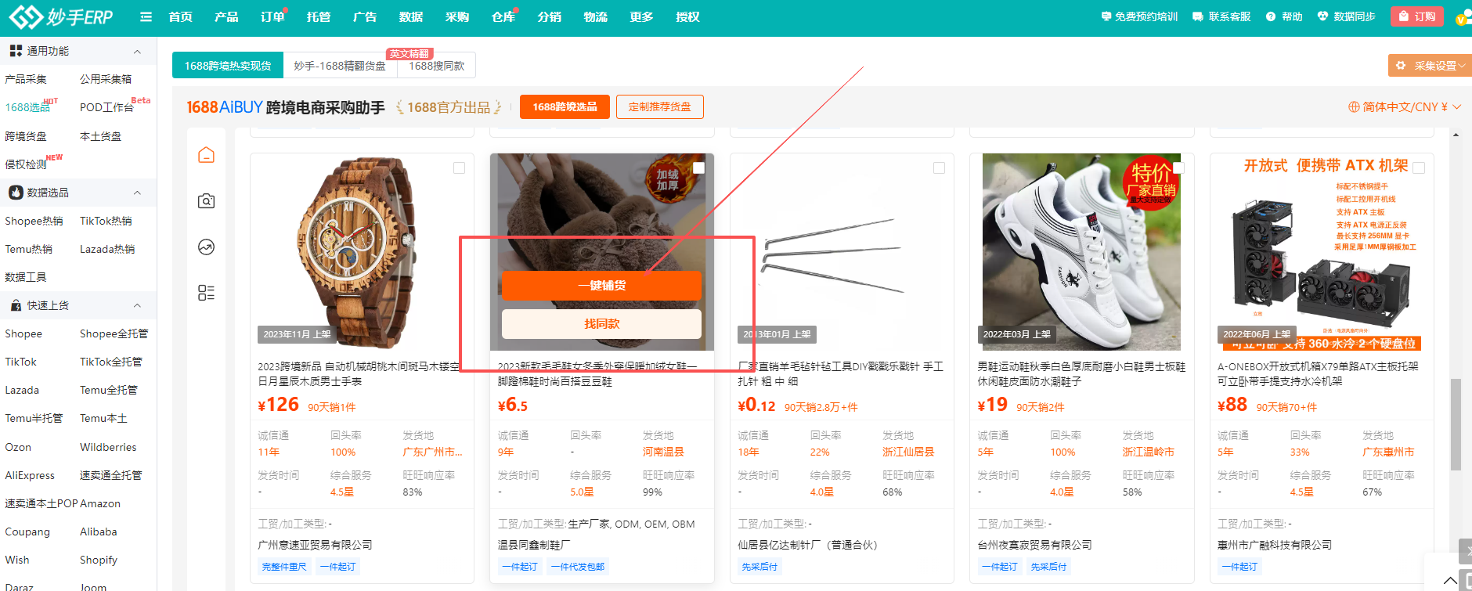1472x591 pixels.
Task: Open the 分销 top menu
Action: click(x=550, y=16)
